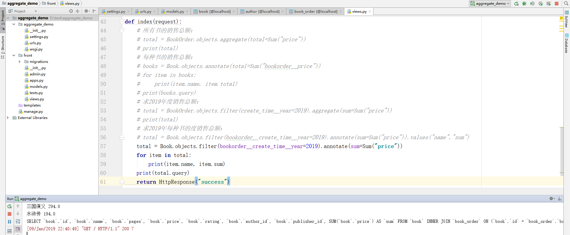Viewport: 570px width, 235px height.
Task: Click the green Debug bug icon
Action: click(x=525, y=4)
